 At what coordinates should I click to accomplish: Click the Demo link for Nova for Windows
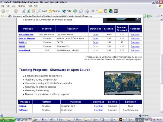click(96, 38)
